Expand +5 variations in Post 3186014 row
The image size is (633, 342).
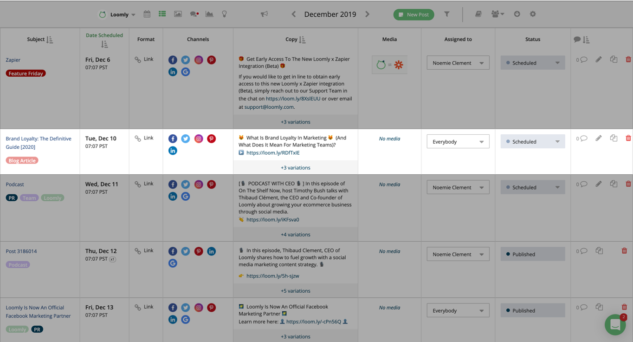296,291
